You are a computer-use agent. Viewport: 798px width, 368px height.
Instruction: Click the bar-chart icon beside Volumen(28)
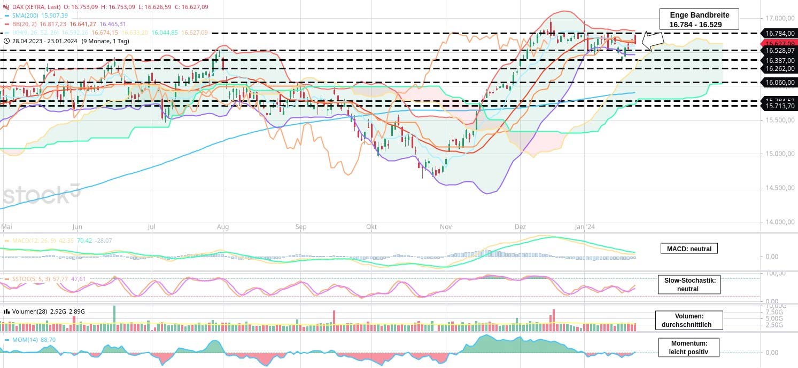pos(6,311)
